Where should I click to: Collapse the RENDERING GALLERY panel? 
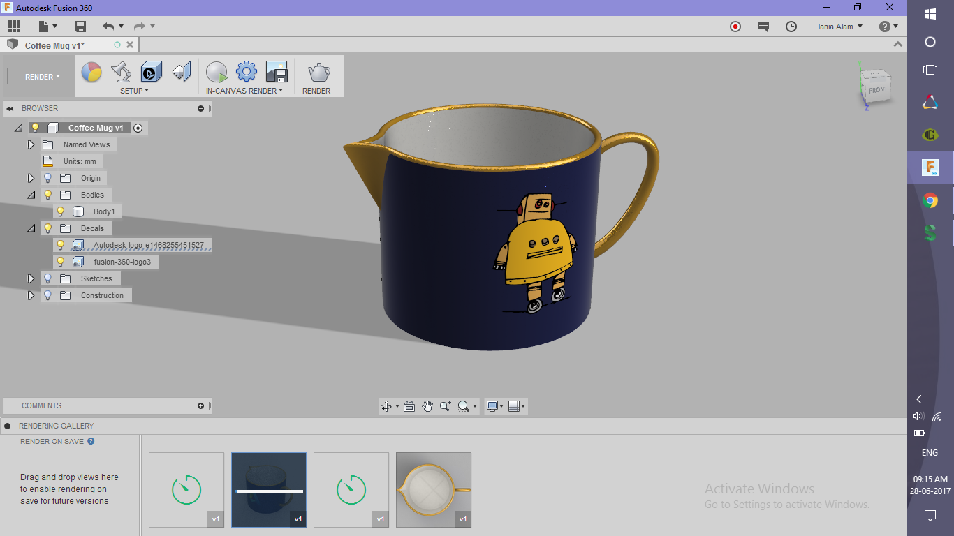point(6,426)
